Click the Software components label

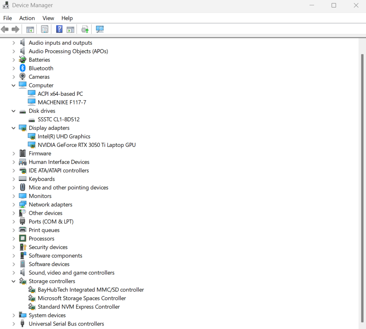(55, 256)
